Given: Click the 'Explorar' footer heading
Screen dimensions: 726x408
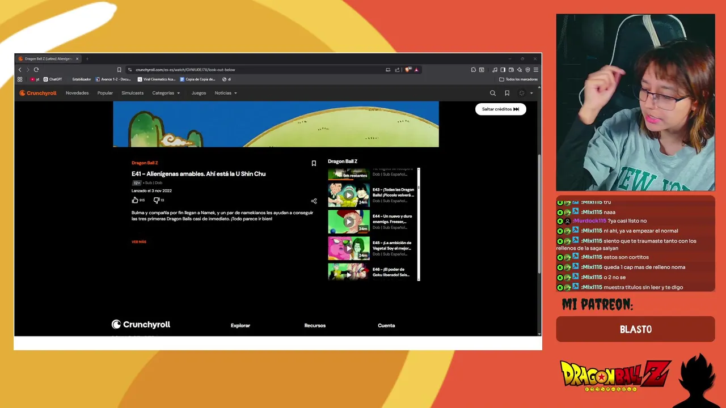Looking at the screenshot, I should pos(240,325).
